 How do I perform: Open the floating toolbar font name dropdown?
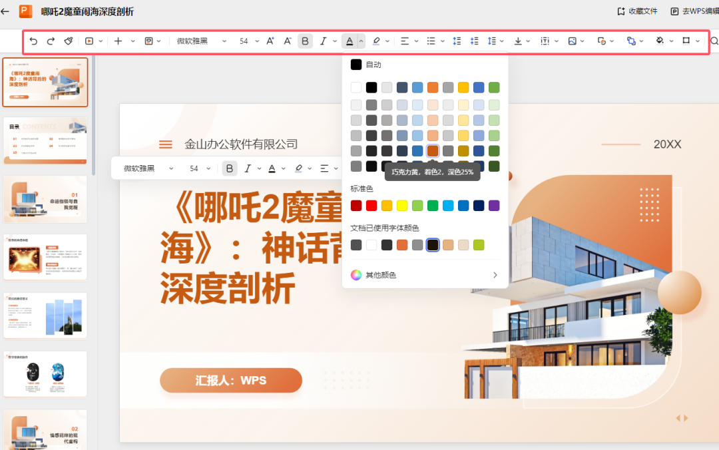pyautogui.click(x=148, y=168)
